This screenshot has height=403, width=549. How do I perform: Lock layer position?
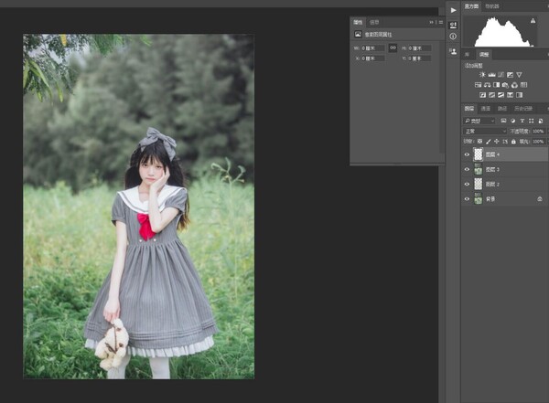pos(497,142)
